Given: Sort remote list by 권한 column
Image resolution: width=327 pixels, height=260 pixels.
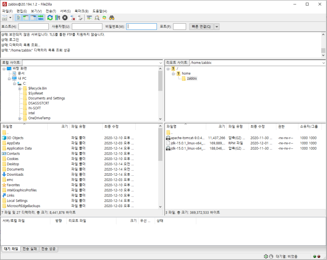Looking at the screenshot, I should (x=287, y=127).
